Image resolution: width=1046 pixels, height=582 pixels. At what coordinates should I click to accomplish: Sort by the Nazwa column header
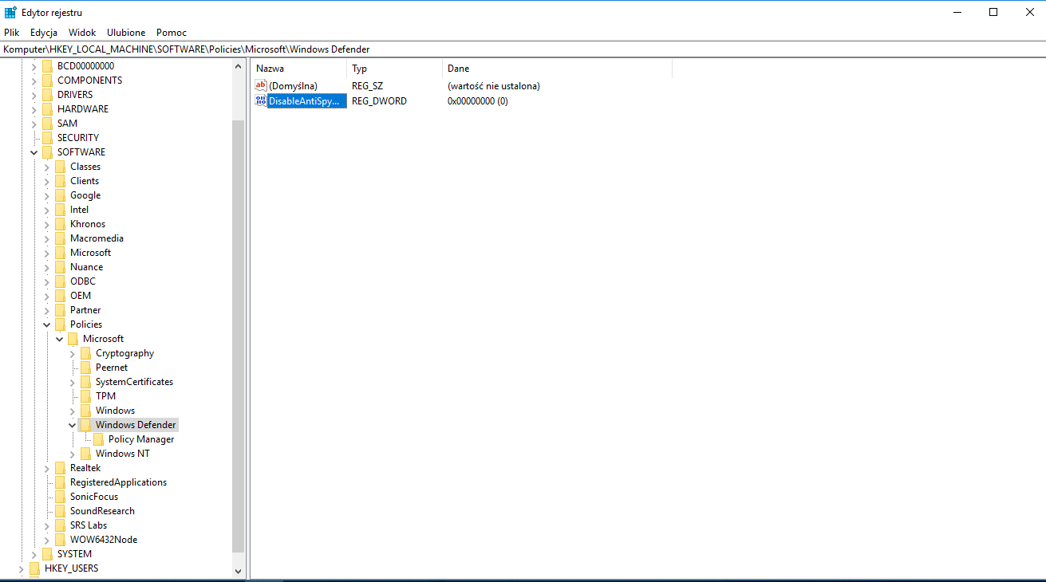pos(299,69)
